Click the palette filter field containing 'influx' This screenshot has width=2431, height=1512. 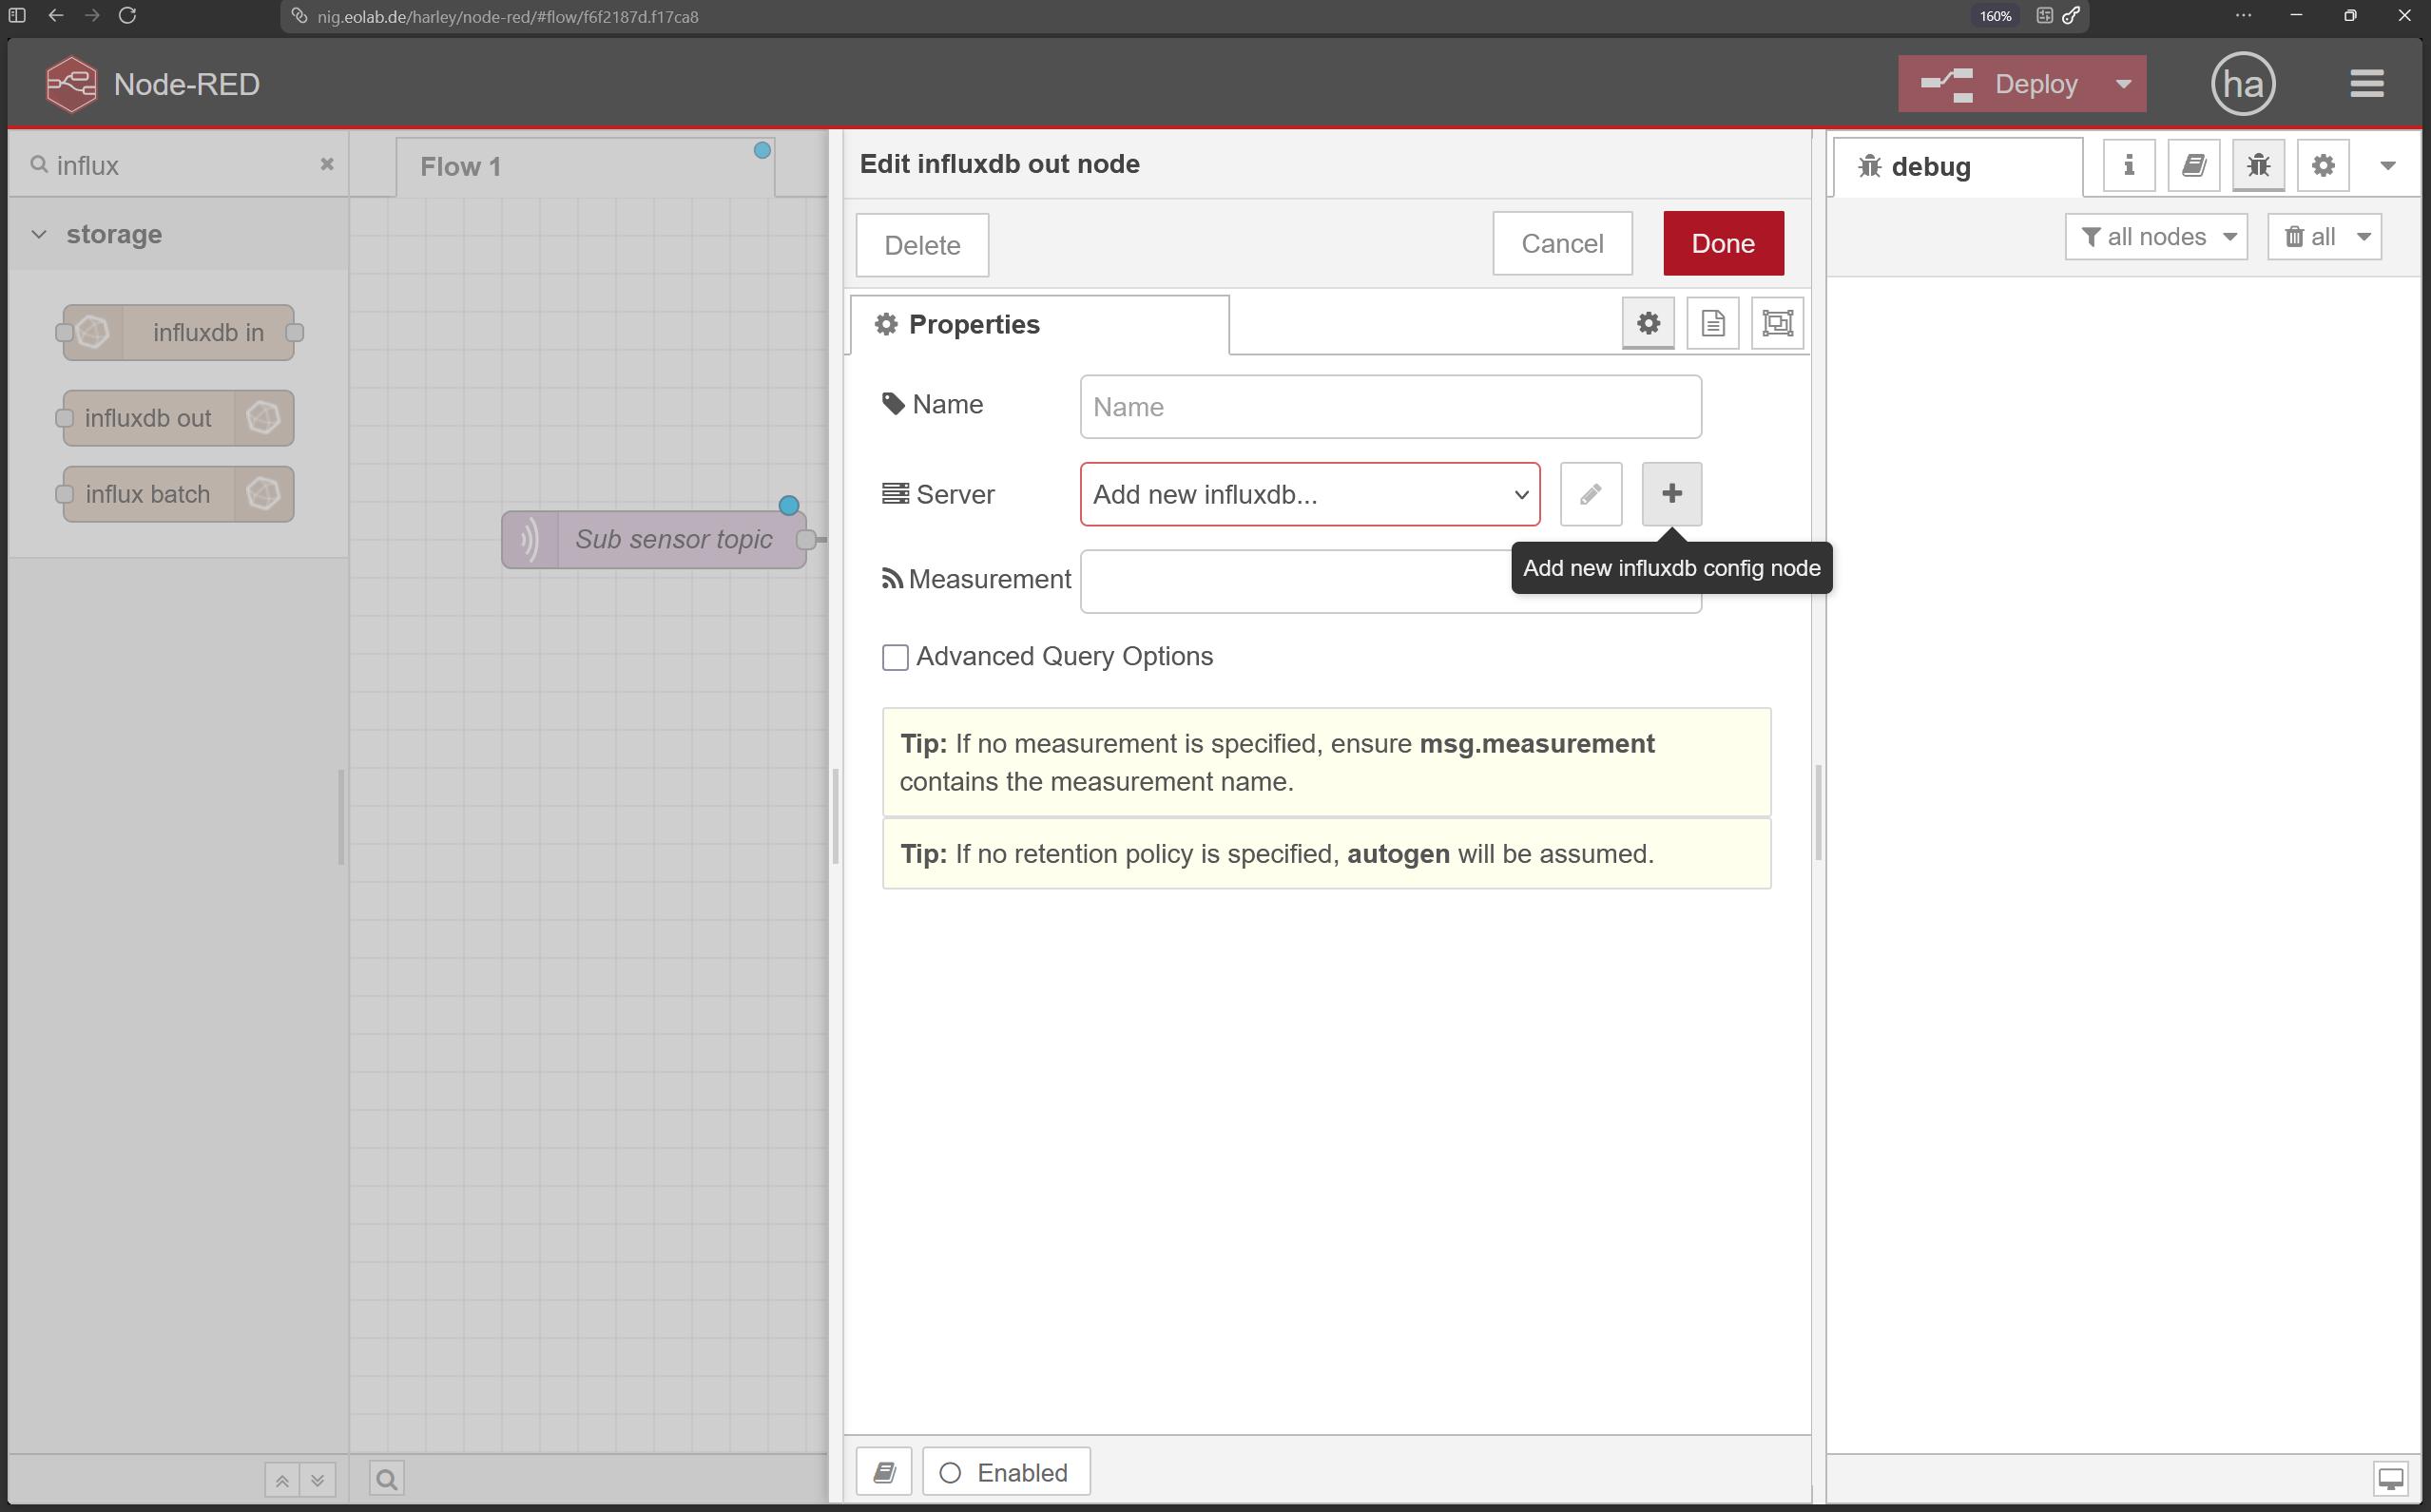point(178,165)
